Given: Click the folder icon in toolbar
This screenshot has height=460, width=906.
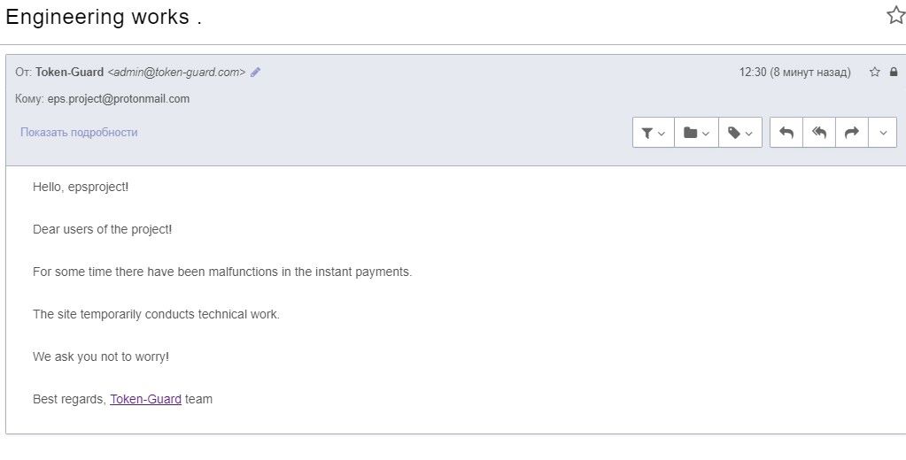Looking at the screenshot, I should coord(690,133).
